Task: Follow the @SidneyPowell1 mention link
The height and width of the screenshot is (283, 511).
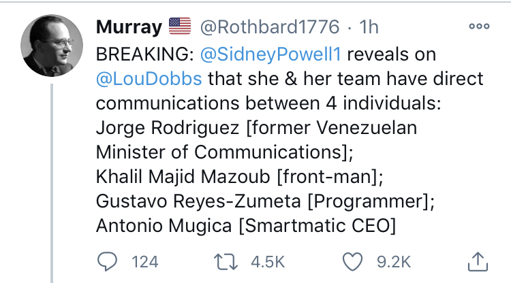Action: point(270,54)
